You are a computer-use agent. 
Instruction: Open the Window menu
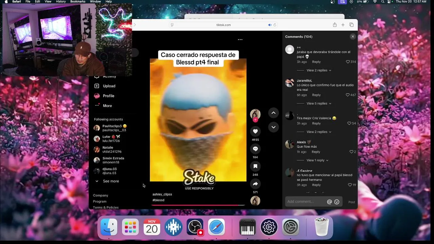[x=95, y=2]
